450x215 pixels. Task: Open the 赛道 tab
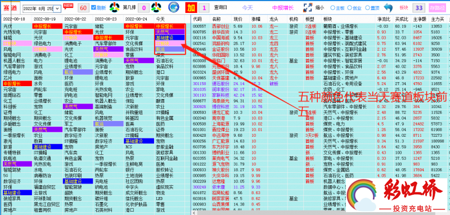point(10,8)
